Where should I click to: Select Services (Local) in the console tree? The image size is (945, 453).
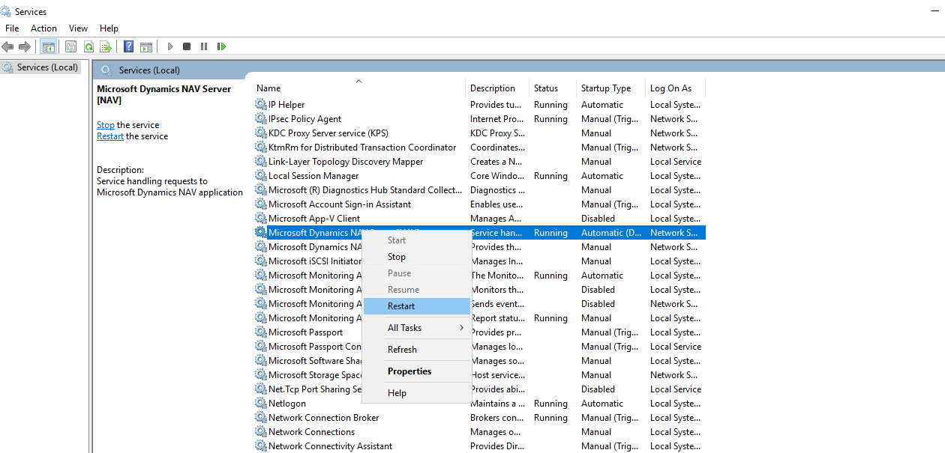pyautogui.click(x=40, y=67)
